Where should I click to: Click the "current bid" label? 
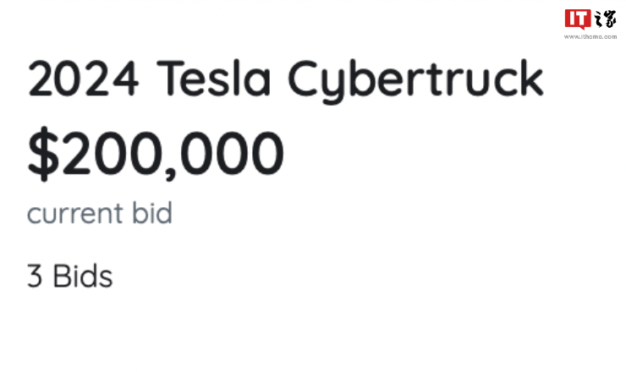click(x=100, y=213)
